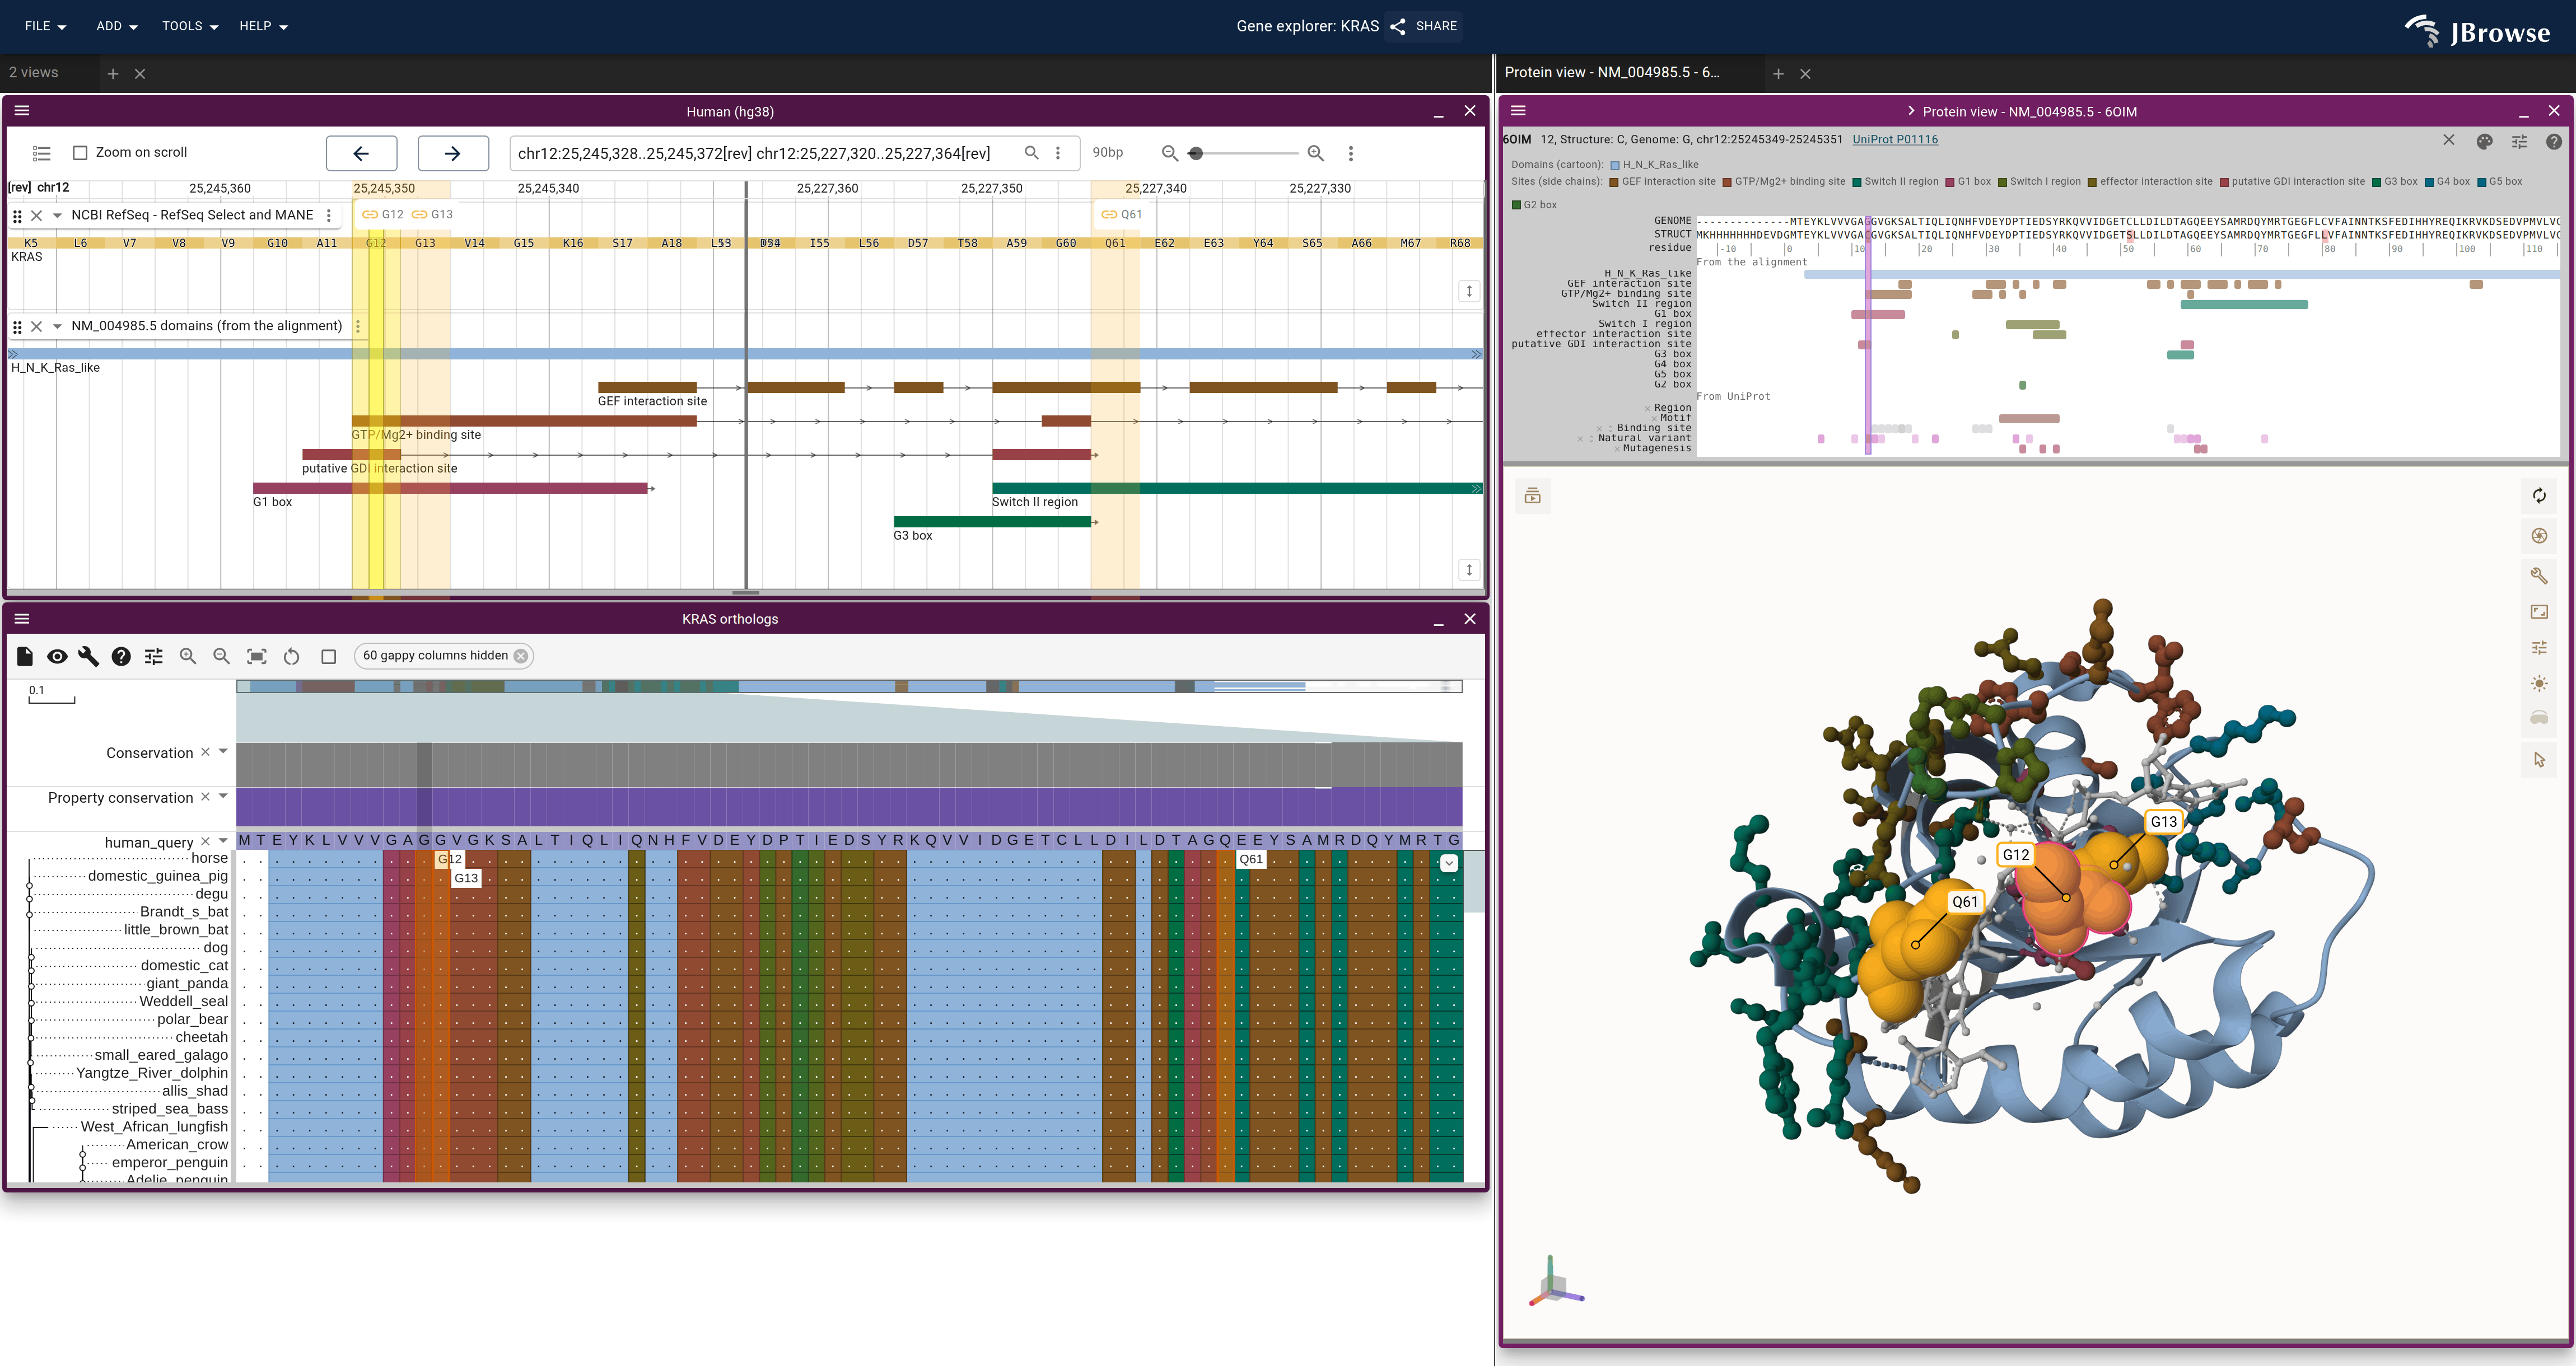Toggle selection mode cursor in 3D viewer
The height and width of the screenshot is (1366, 2576).
(x=2539, y=760)
